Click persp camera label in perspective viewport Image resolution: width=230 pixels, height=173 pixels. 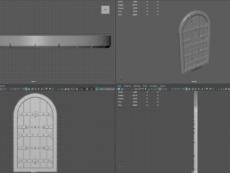click(194, 82)
